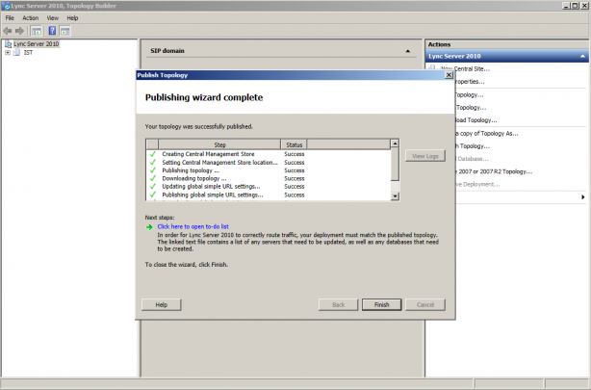Click the blue Help toolbar icon
Viewport: 591px width, 390px height.
pos(52,31)
